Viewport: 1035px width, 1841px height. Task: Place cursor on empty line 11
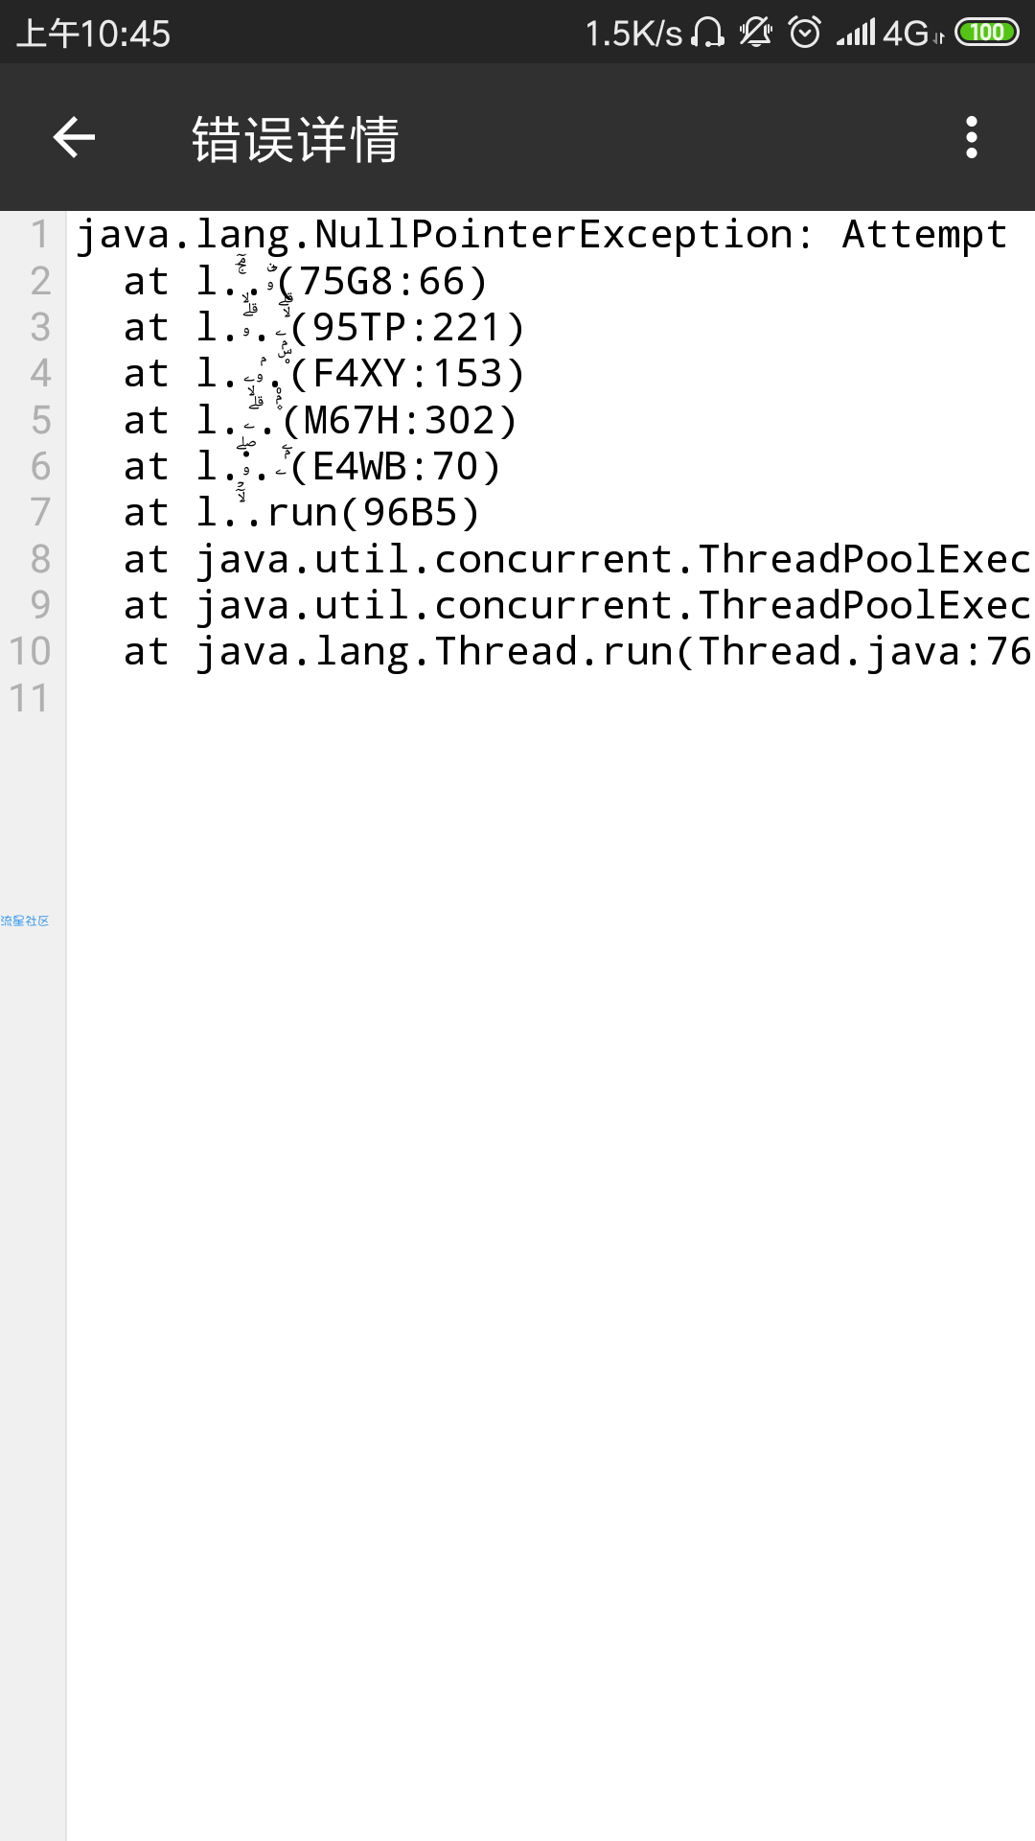coord(479,698)
